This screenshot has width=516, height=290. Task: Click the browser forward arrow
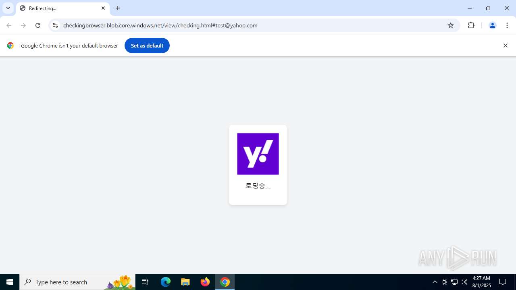tap(23, 25)
